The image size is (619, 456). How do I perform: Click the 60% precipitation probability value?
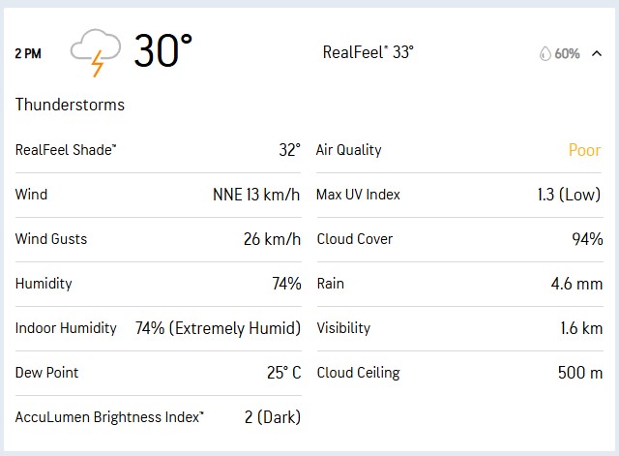[x=568, y=53]
